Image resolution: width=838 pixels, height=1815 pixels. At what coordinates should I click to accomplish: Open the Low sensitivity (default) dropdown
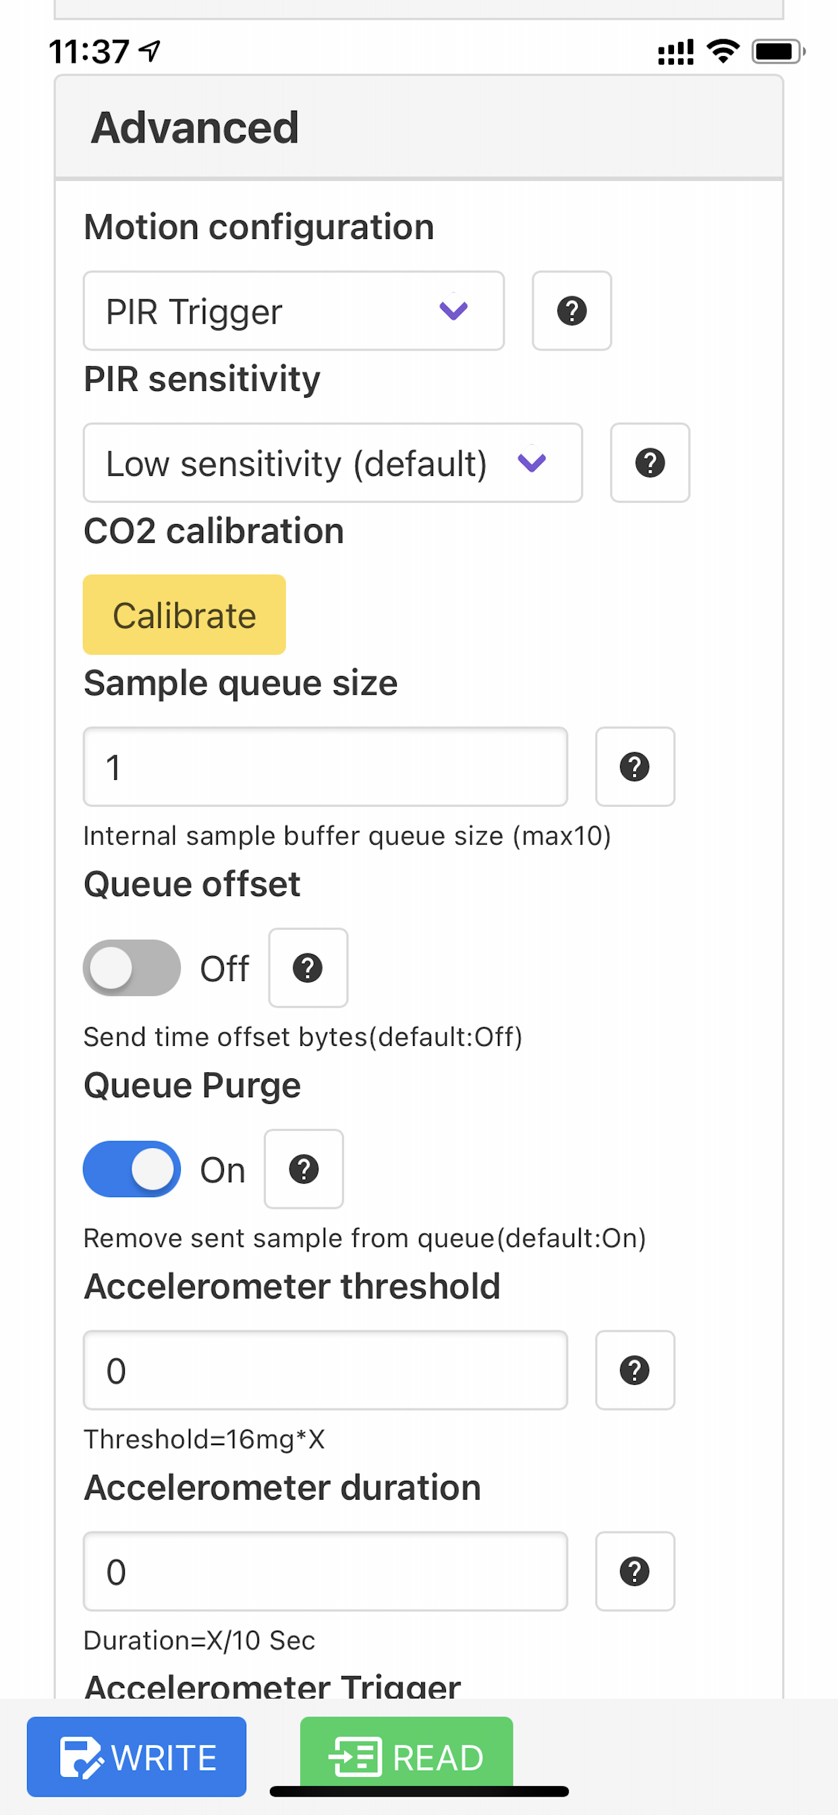point(333,463)
